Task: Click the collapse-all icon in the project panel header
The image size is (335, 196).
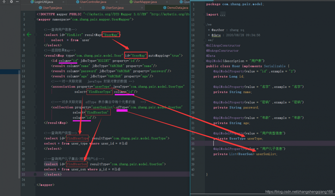Action: pos(4,2)
